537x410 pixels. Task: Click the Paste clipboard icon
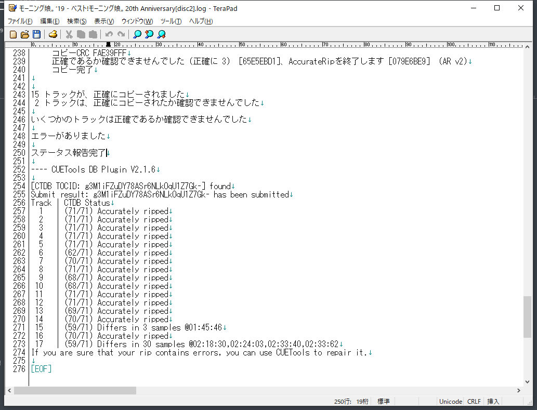pos(93,34)
